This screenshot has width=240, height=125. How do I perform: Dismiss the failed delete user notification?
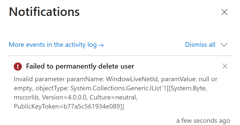(x=225, y=66)
